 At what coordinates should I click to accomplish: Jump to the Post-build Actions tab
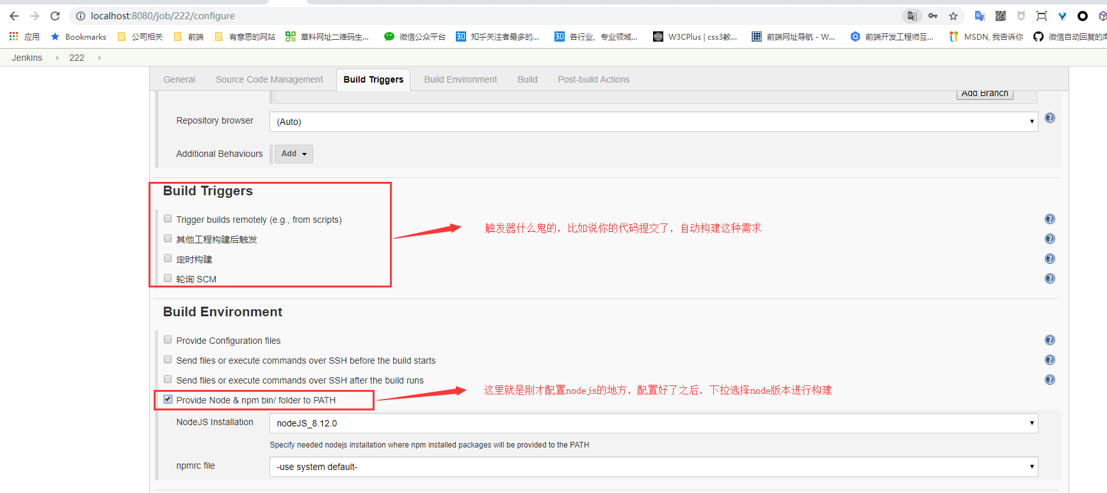594,79
